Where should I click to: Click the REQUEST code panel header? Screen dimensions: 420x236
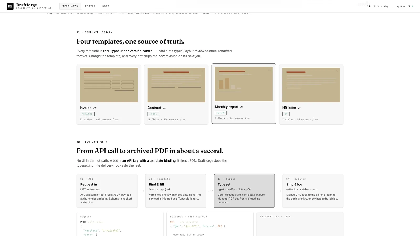click(86, 217)
